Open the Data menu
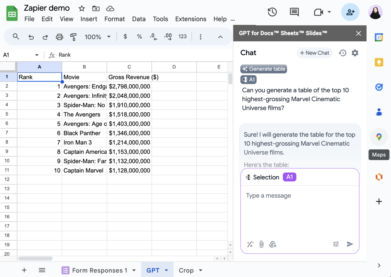 139,19
